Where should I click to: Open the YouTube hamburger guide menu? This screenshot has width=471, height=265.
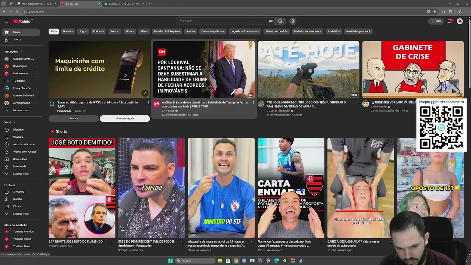[7, 21]
